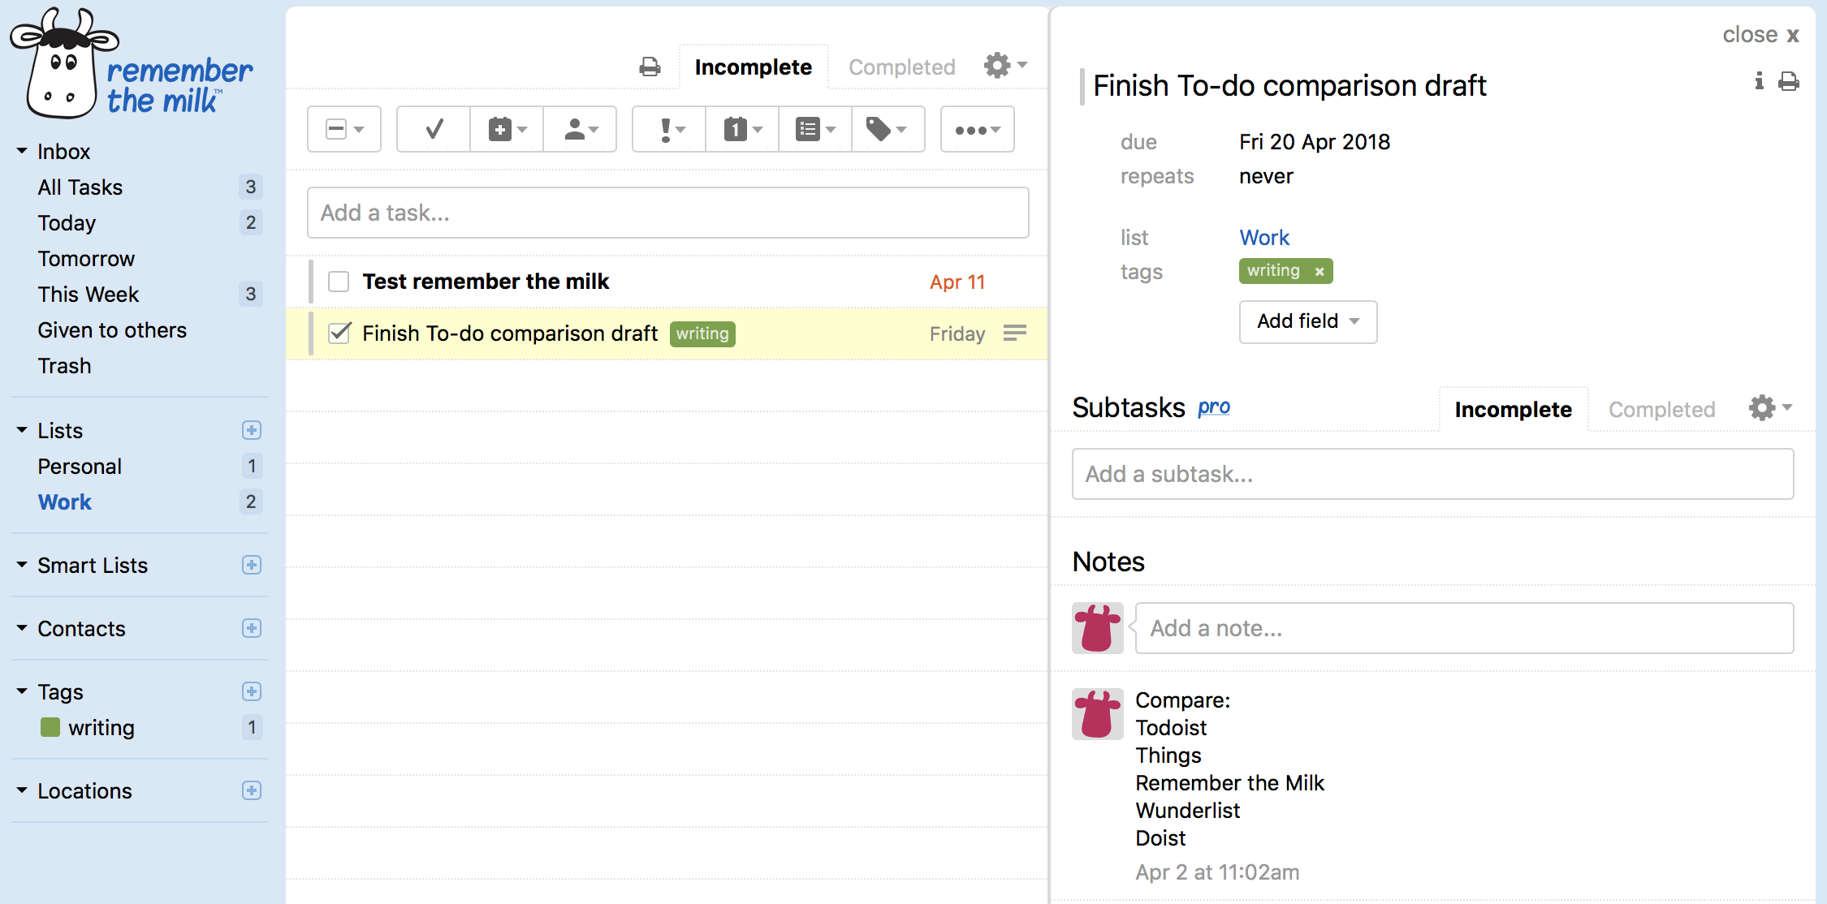This screenshot has width=1827, height=904.
Task: Open the tag toolbar button
Action: pyautogui.click(x=888, y=129)
